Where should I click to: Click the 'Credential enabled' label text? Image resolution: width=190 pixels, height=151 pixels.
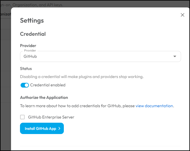pos(48,85)
